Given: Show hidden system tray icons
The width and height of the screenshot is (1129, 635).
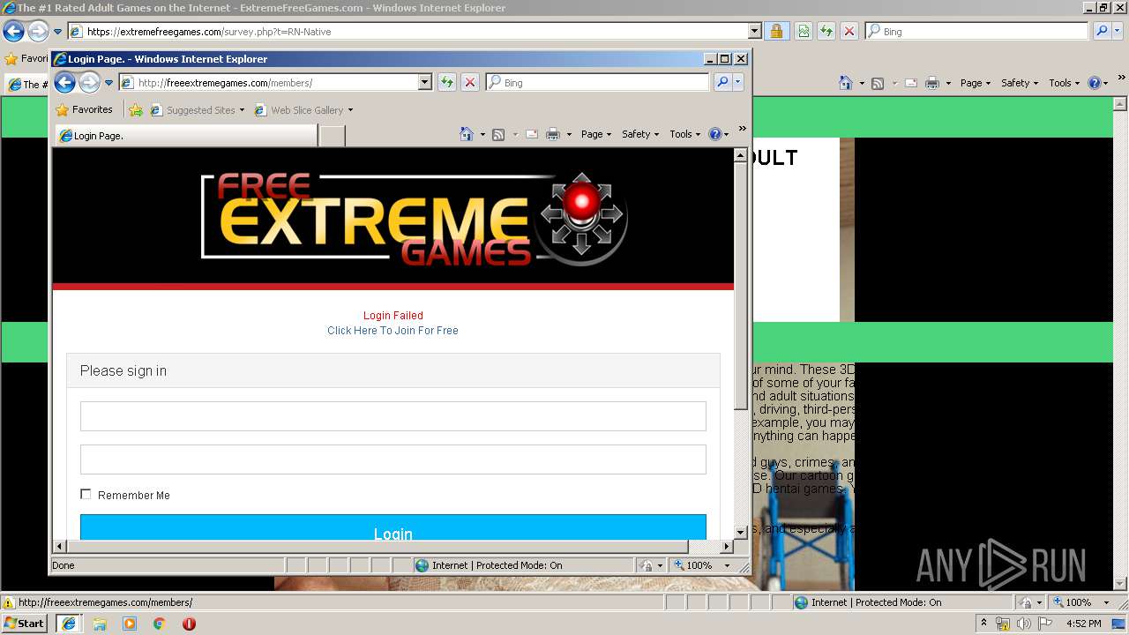Looking at the screenshot, I should (x=983, y=623).
